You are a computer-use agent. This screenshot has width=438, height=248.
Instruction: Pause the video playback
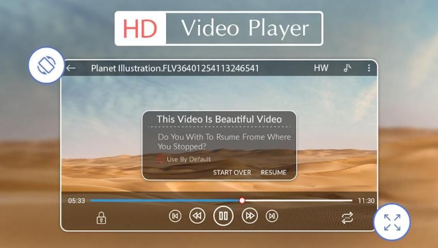pos(223,216)
